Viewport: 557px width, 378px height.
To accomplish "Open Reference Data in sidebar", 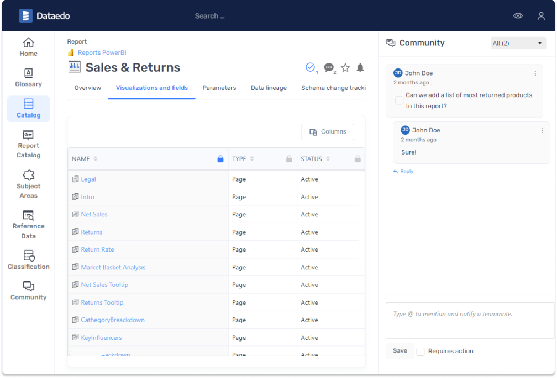I will (29, 216).
